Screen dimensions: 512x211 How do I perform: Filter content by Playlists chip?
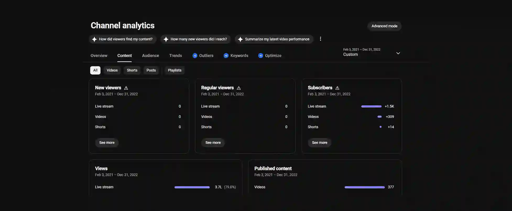[x=175, y=70]
